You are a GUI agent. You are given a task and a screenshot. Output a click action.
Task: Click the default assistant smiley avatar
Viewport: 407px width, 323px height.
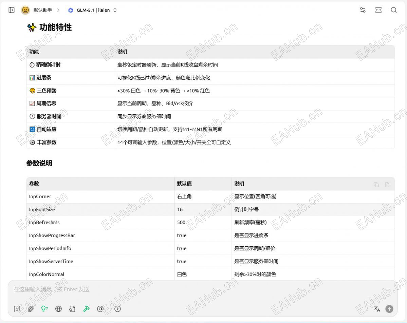coord(25,10)
